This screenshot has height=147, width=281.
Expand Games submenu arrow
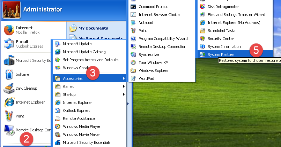pyautogui.click(x=124, y=87)
